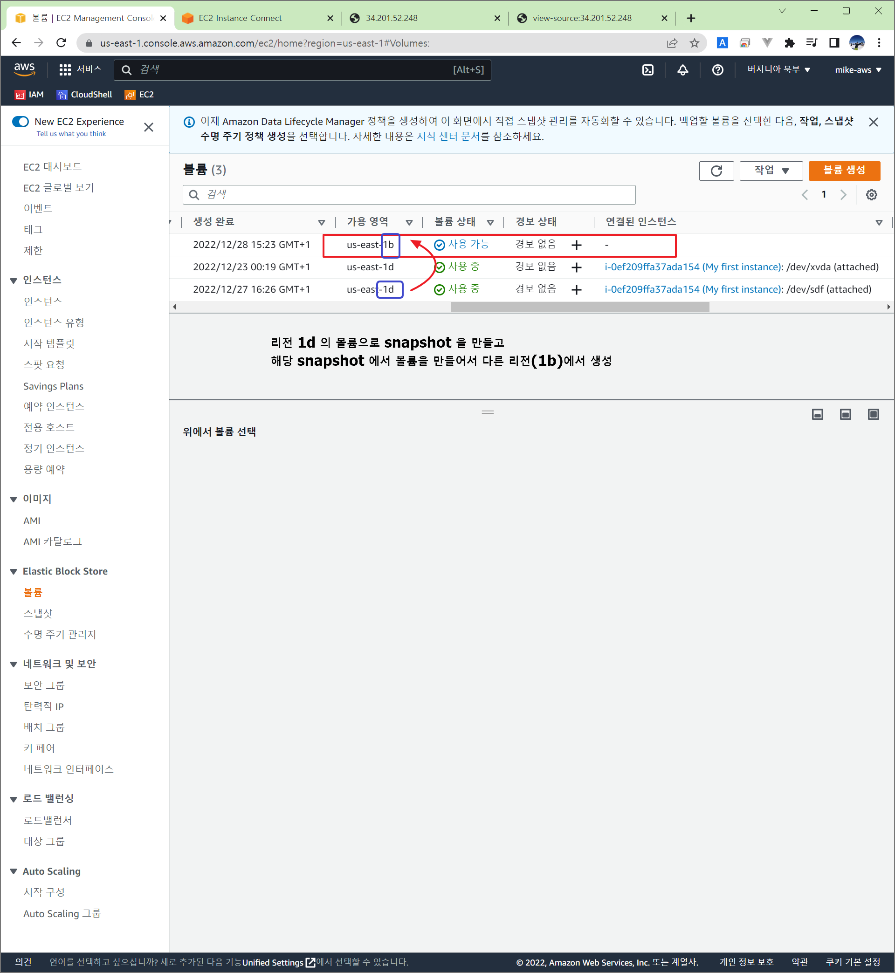Toggle New EC2 Experience switch
This screenshot has height=973, width=895.
pos(21,122)
